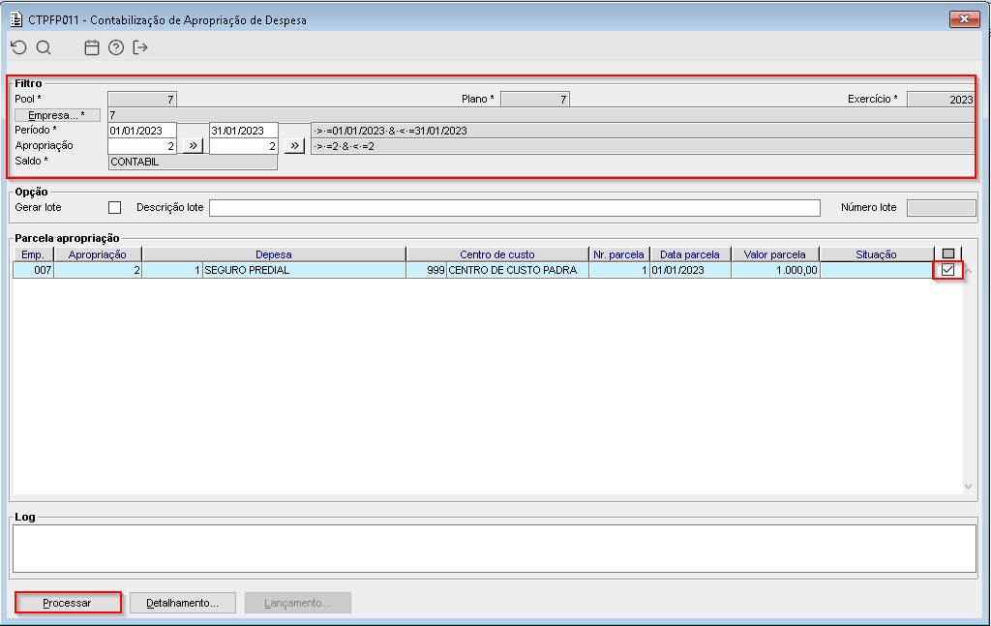Click the Empresa value field showing 7

541,115
